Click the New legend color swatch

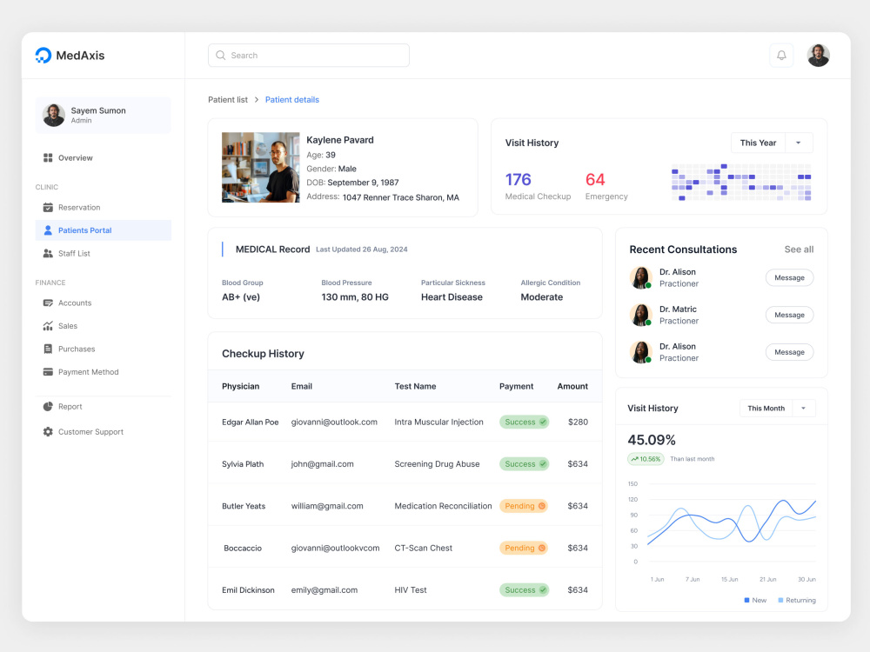(746, 600)
